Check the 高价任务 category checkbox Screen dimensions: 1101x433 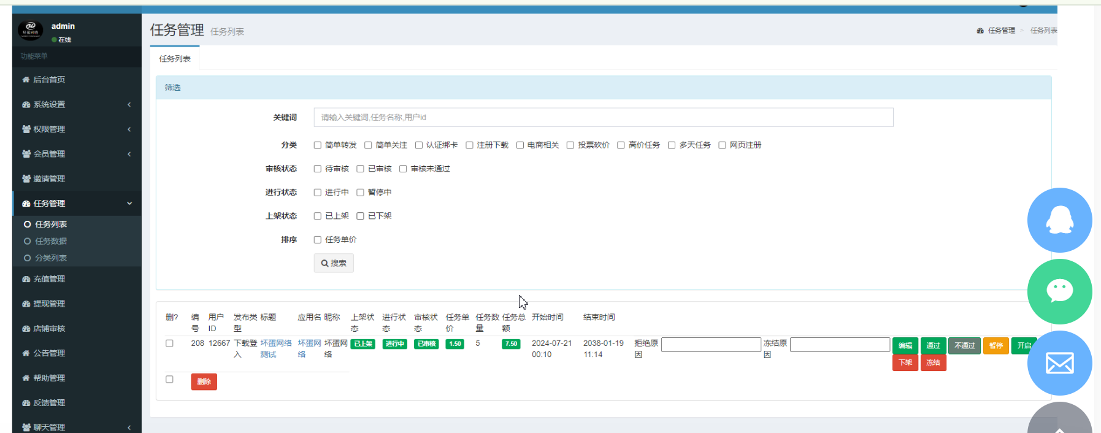point(621,145)
